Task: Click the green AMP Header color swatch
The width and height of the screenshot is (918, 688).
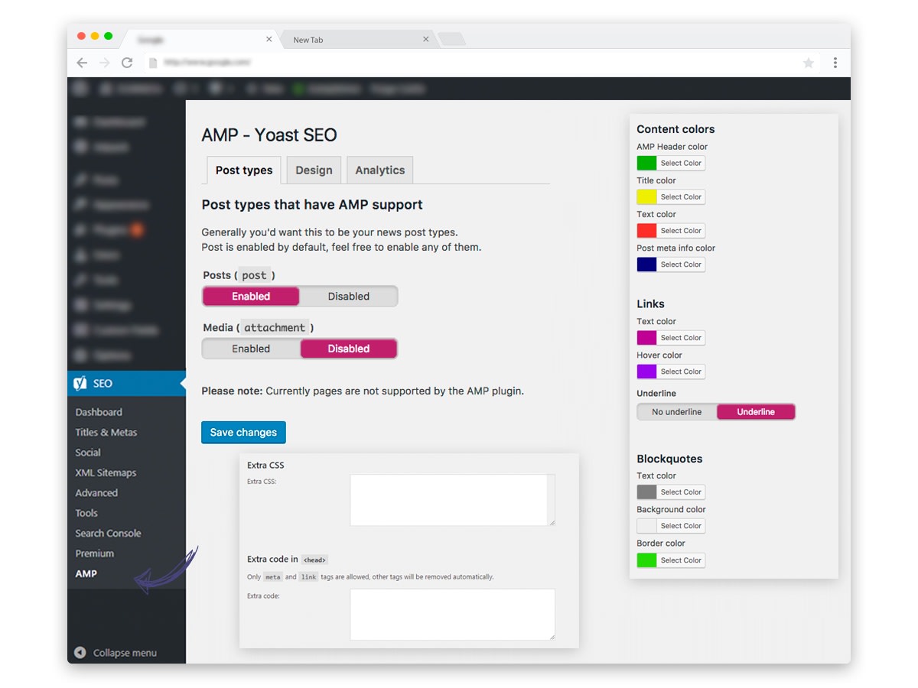Action: tap(646, 163)
